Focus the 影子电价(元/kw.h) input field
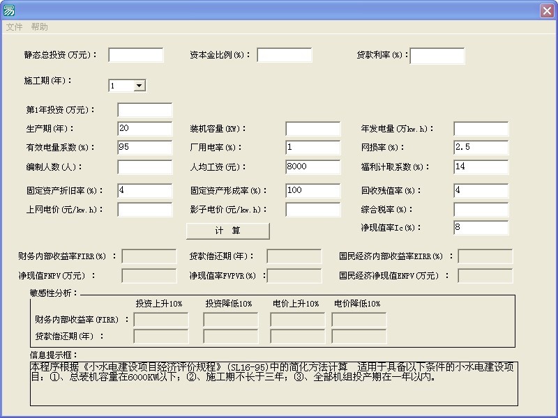The image size is (558, 418). [312, 210]
